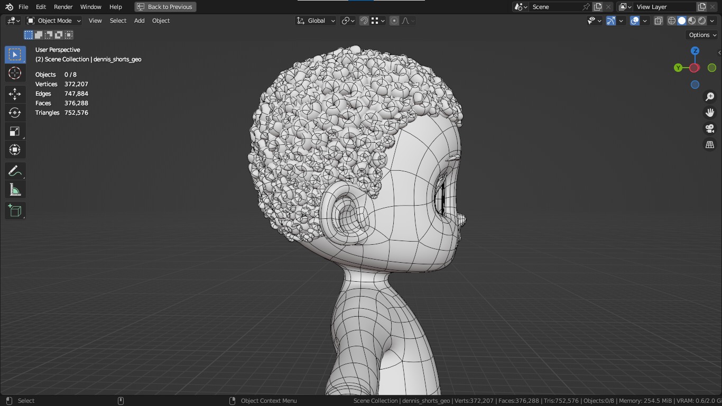Toggle proportional editing
The width and height of the screenshot is (722, 406).
tap(394, 21)
